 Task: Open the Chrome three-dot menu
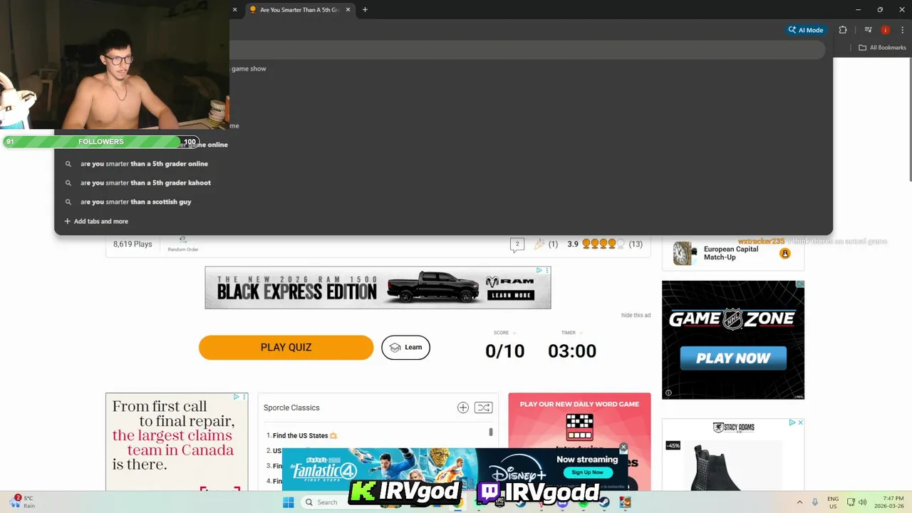902,30
